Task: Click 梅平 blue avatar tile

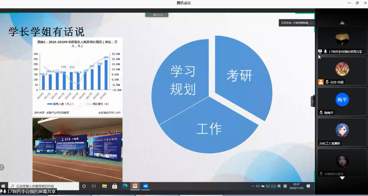Action: click(342, 100)
